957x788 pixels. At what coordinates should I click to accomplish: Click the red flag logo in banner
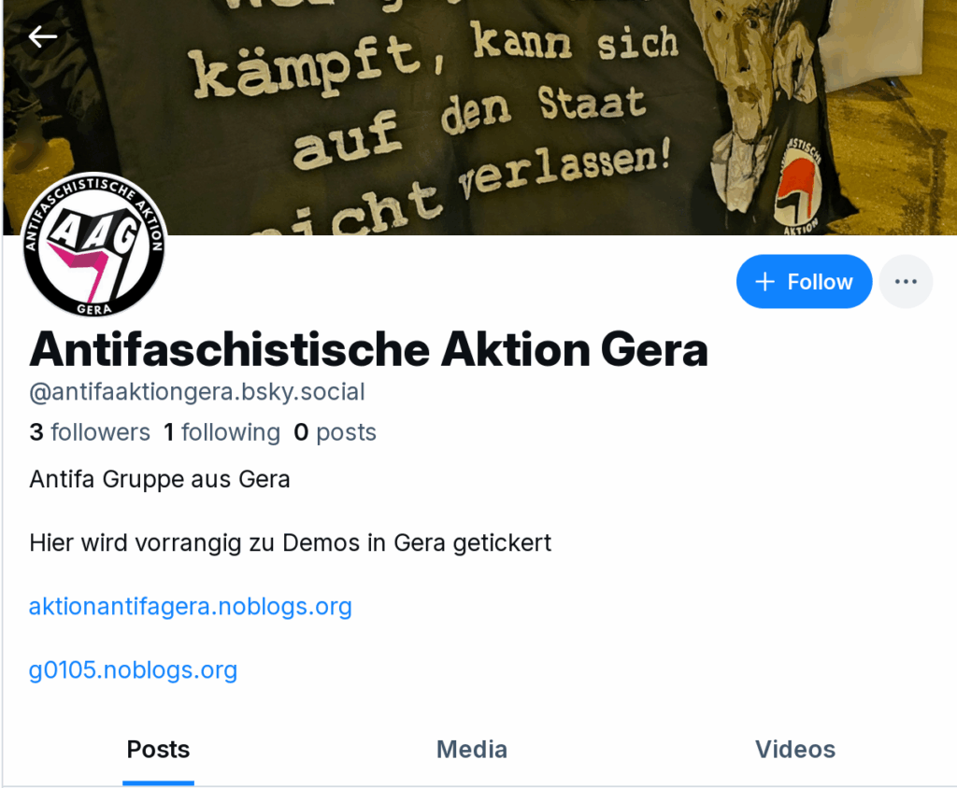point(795,187)
